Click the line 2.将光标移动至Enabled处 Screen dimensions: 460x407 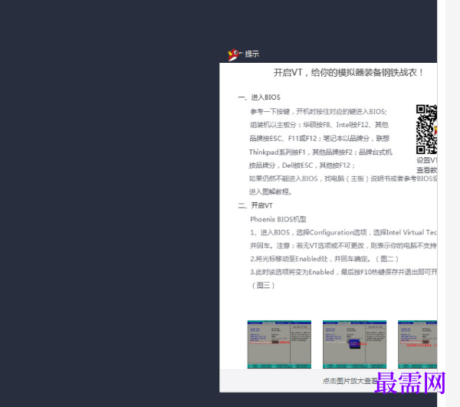[x=324, y=259]
